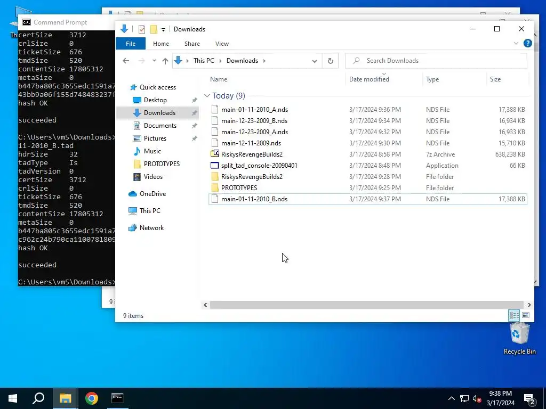Select Desktop in navigation pane

pos(155,100)
